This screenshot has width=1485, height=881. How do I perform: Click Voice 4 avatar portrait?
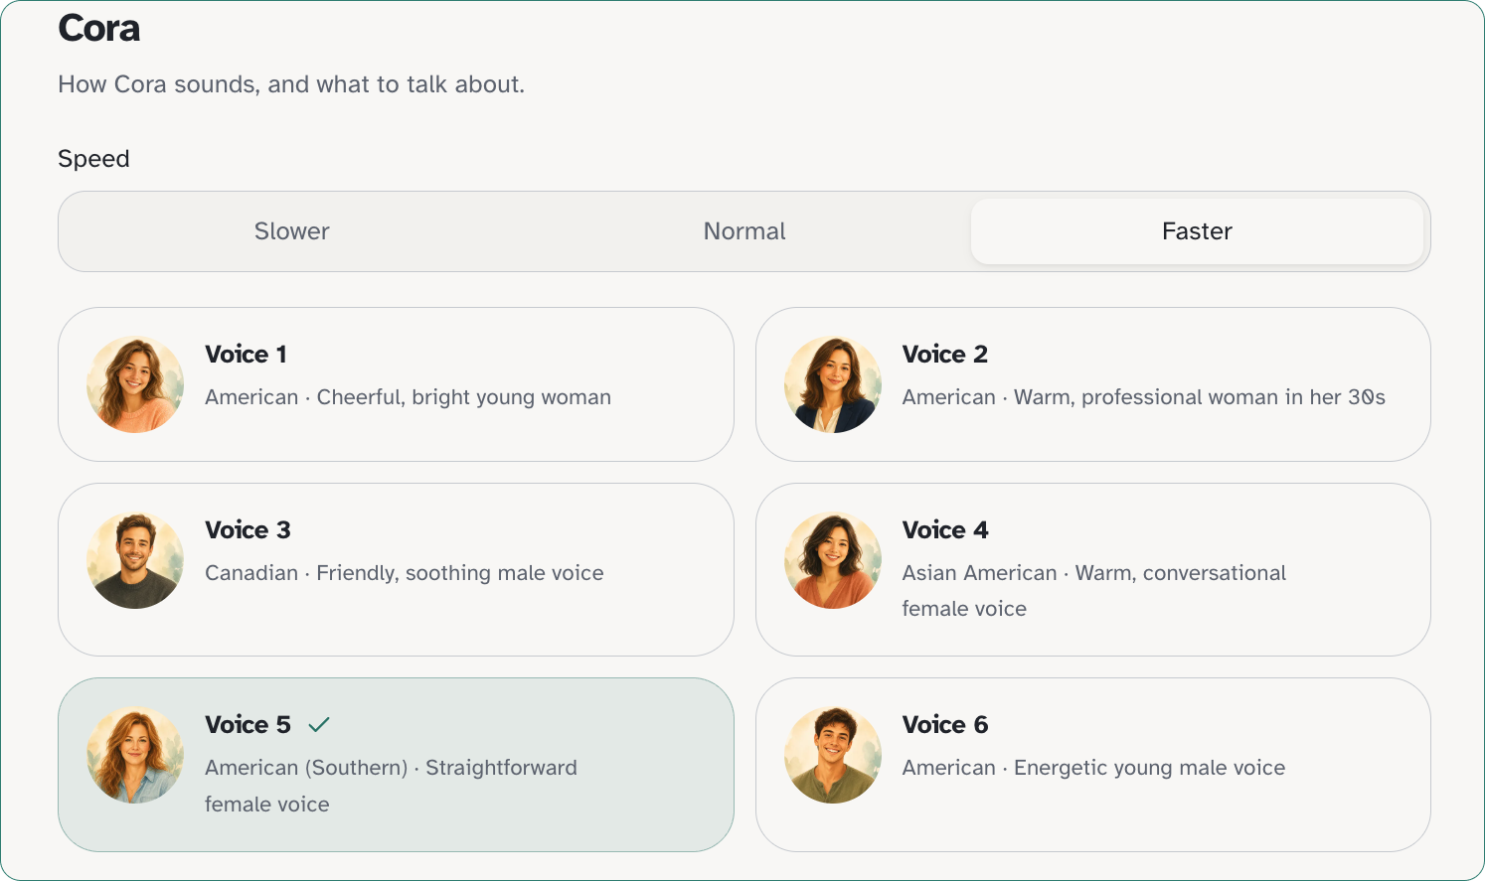pos(833,560)
